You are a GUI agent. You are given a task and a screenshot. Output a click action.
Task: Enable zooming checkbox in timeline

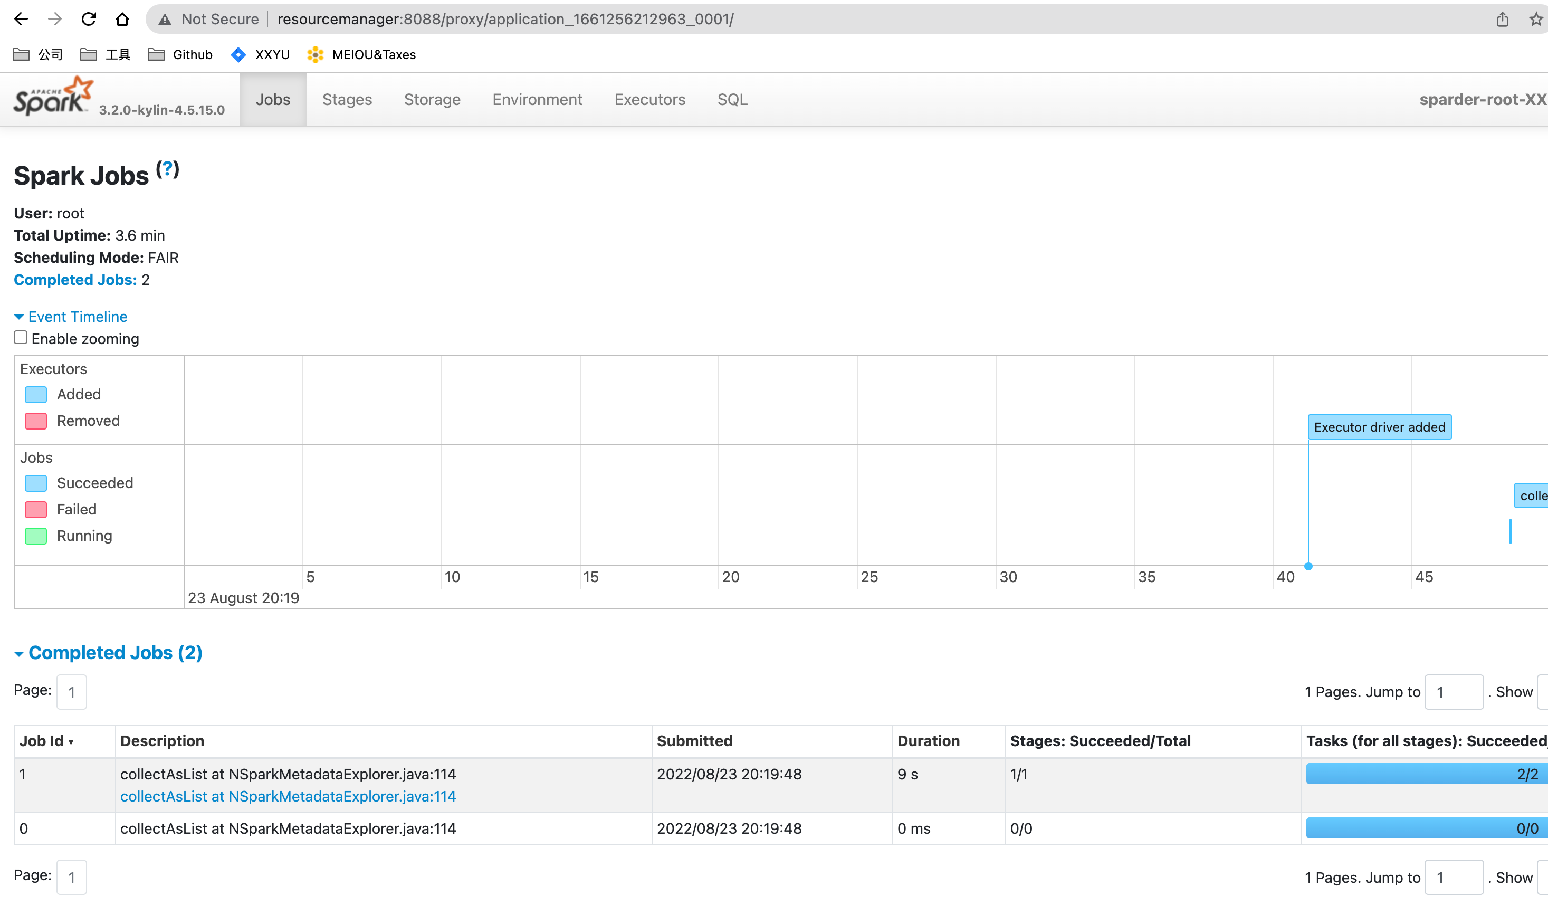click(21, 338)
